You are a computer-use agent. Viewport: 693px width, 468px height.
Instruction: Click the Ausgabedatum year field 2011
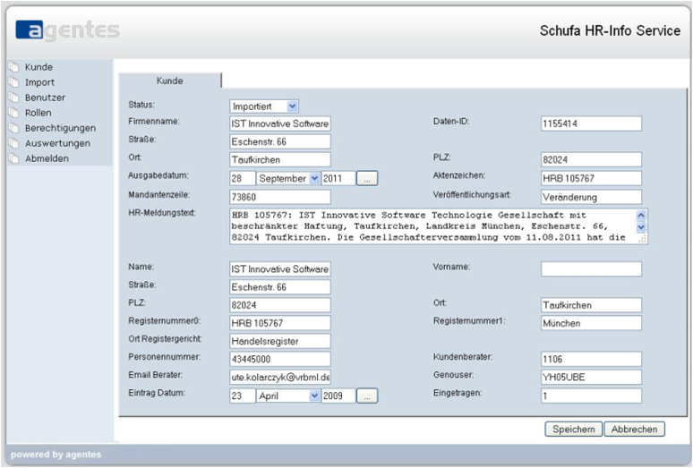[338, 178]
